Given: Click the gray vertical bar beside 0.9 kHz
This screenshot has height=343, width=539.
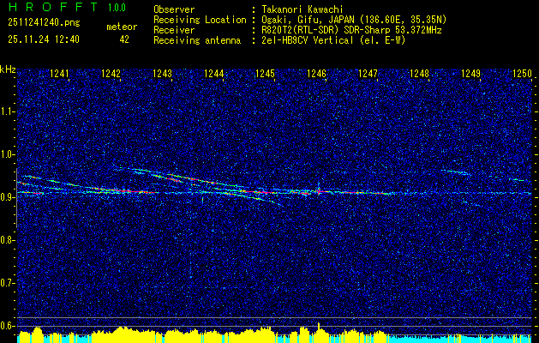Looking at the screenshot, I should tap(16, 198).
